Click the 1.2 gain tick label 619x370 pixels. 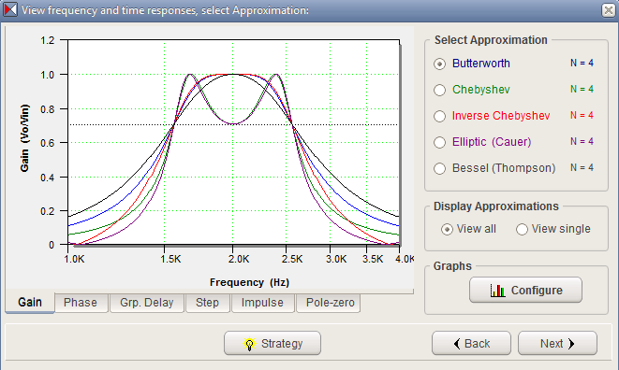point(48,40)
